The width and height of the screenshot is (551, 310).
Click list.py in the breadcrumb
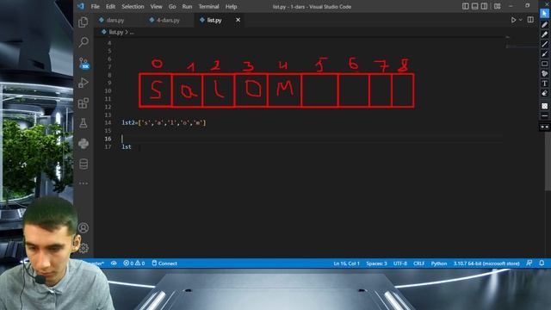(x=115, y=32)
